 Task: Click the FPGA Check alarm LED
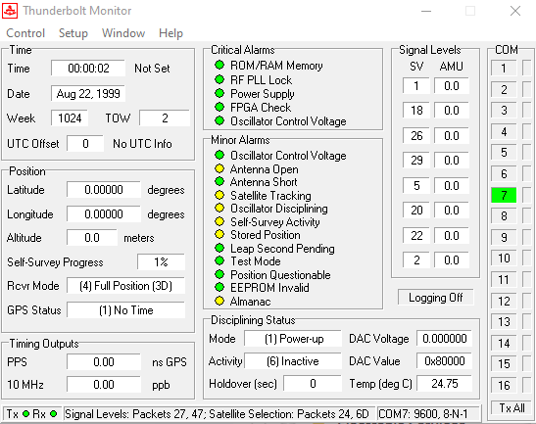tap(219, 107)
